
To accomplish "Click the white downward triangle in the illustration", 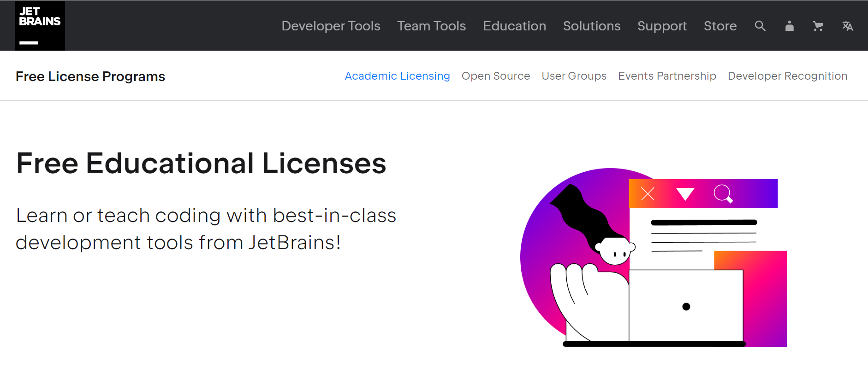I will point(685,194).
